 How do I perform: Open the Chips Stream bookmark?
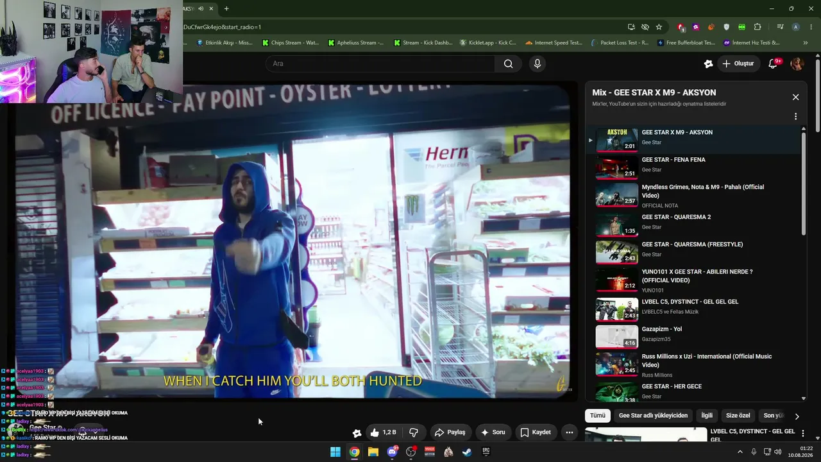coord(291,43)
